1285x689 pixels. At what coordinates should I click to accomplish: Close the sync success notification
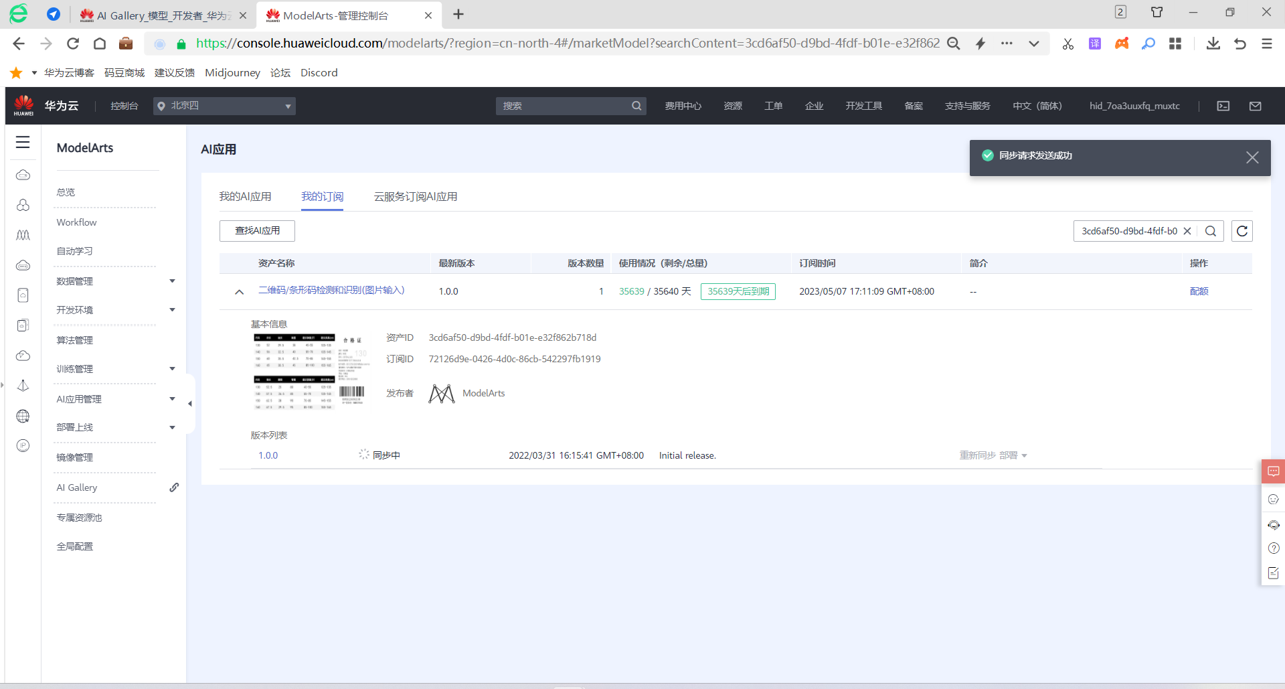click(1252, 157)
